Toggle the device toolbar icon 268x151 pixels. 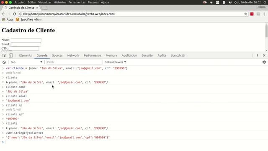10,55
